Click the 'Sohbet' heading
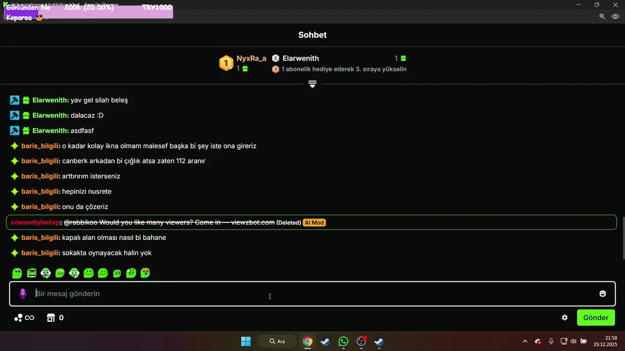 312,35
